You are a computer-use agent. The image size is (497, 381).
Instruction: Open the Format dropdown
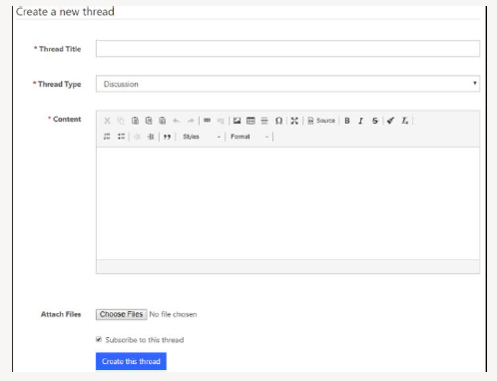coord(249,137)
